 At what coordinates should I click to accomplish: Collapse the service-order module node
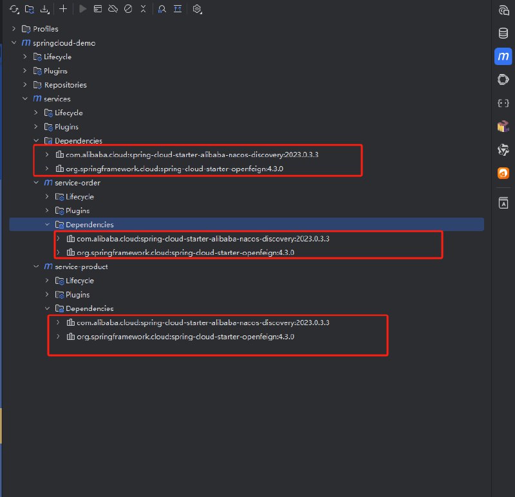(x=37, y=183)
